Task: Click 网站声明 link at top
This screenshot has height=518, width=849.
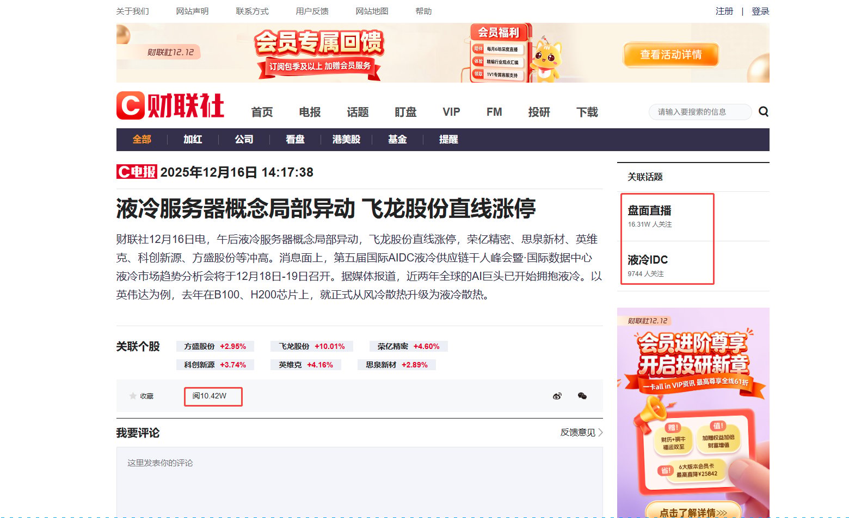Action: 192,11
